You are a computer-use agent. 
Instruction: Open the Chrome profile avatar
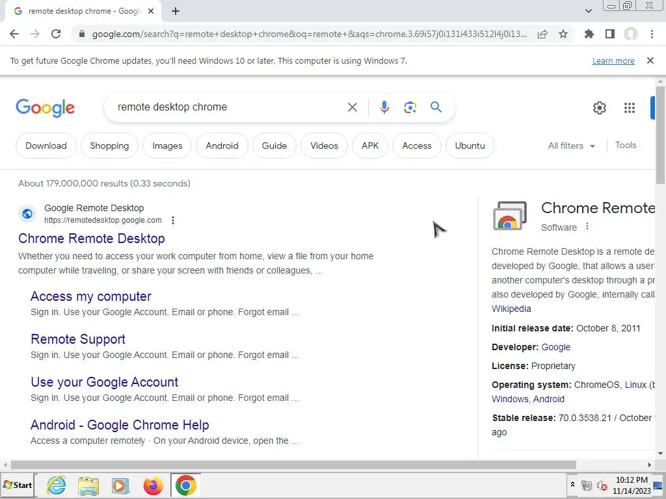coord(631,34)
